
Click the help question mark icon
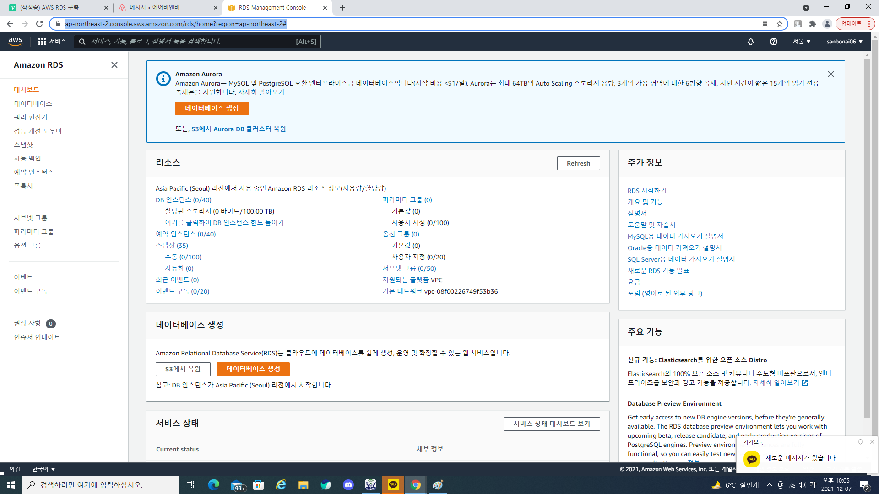(x=774, y=42)
